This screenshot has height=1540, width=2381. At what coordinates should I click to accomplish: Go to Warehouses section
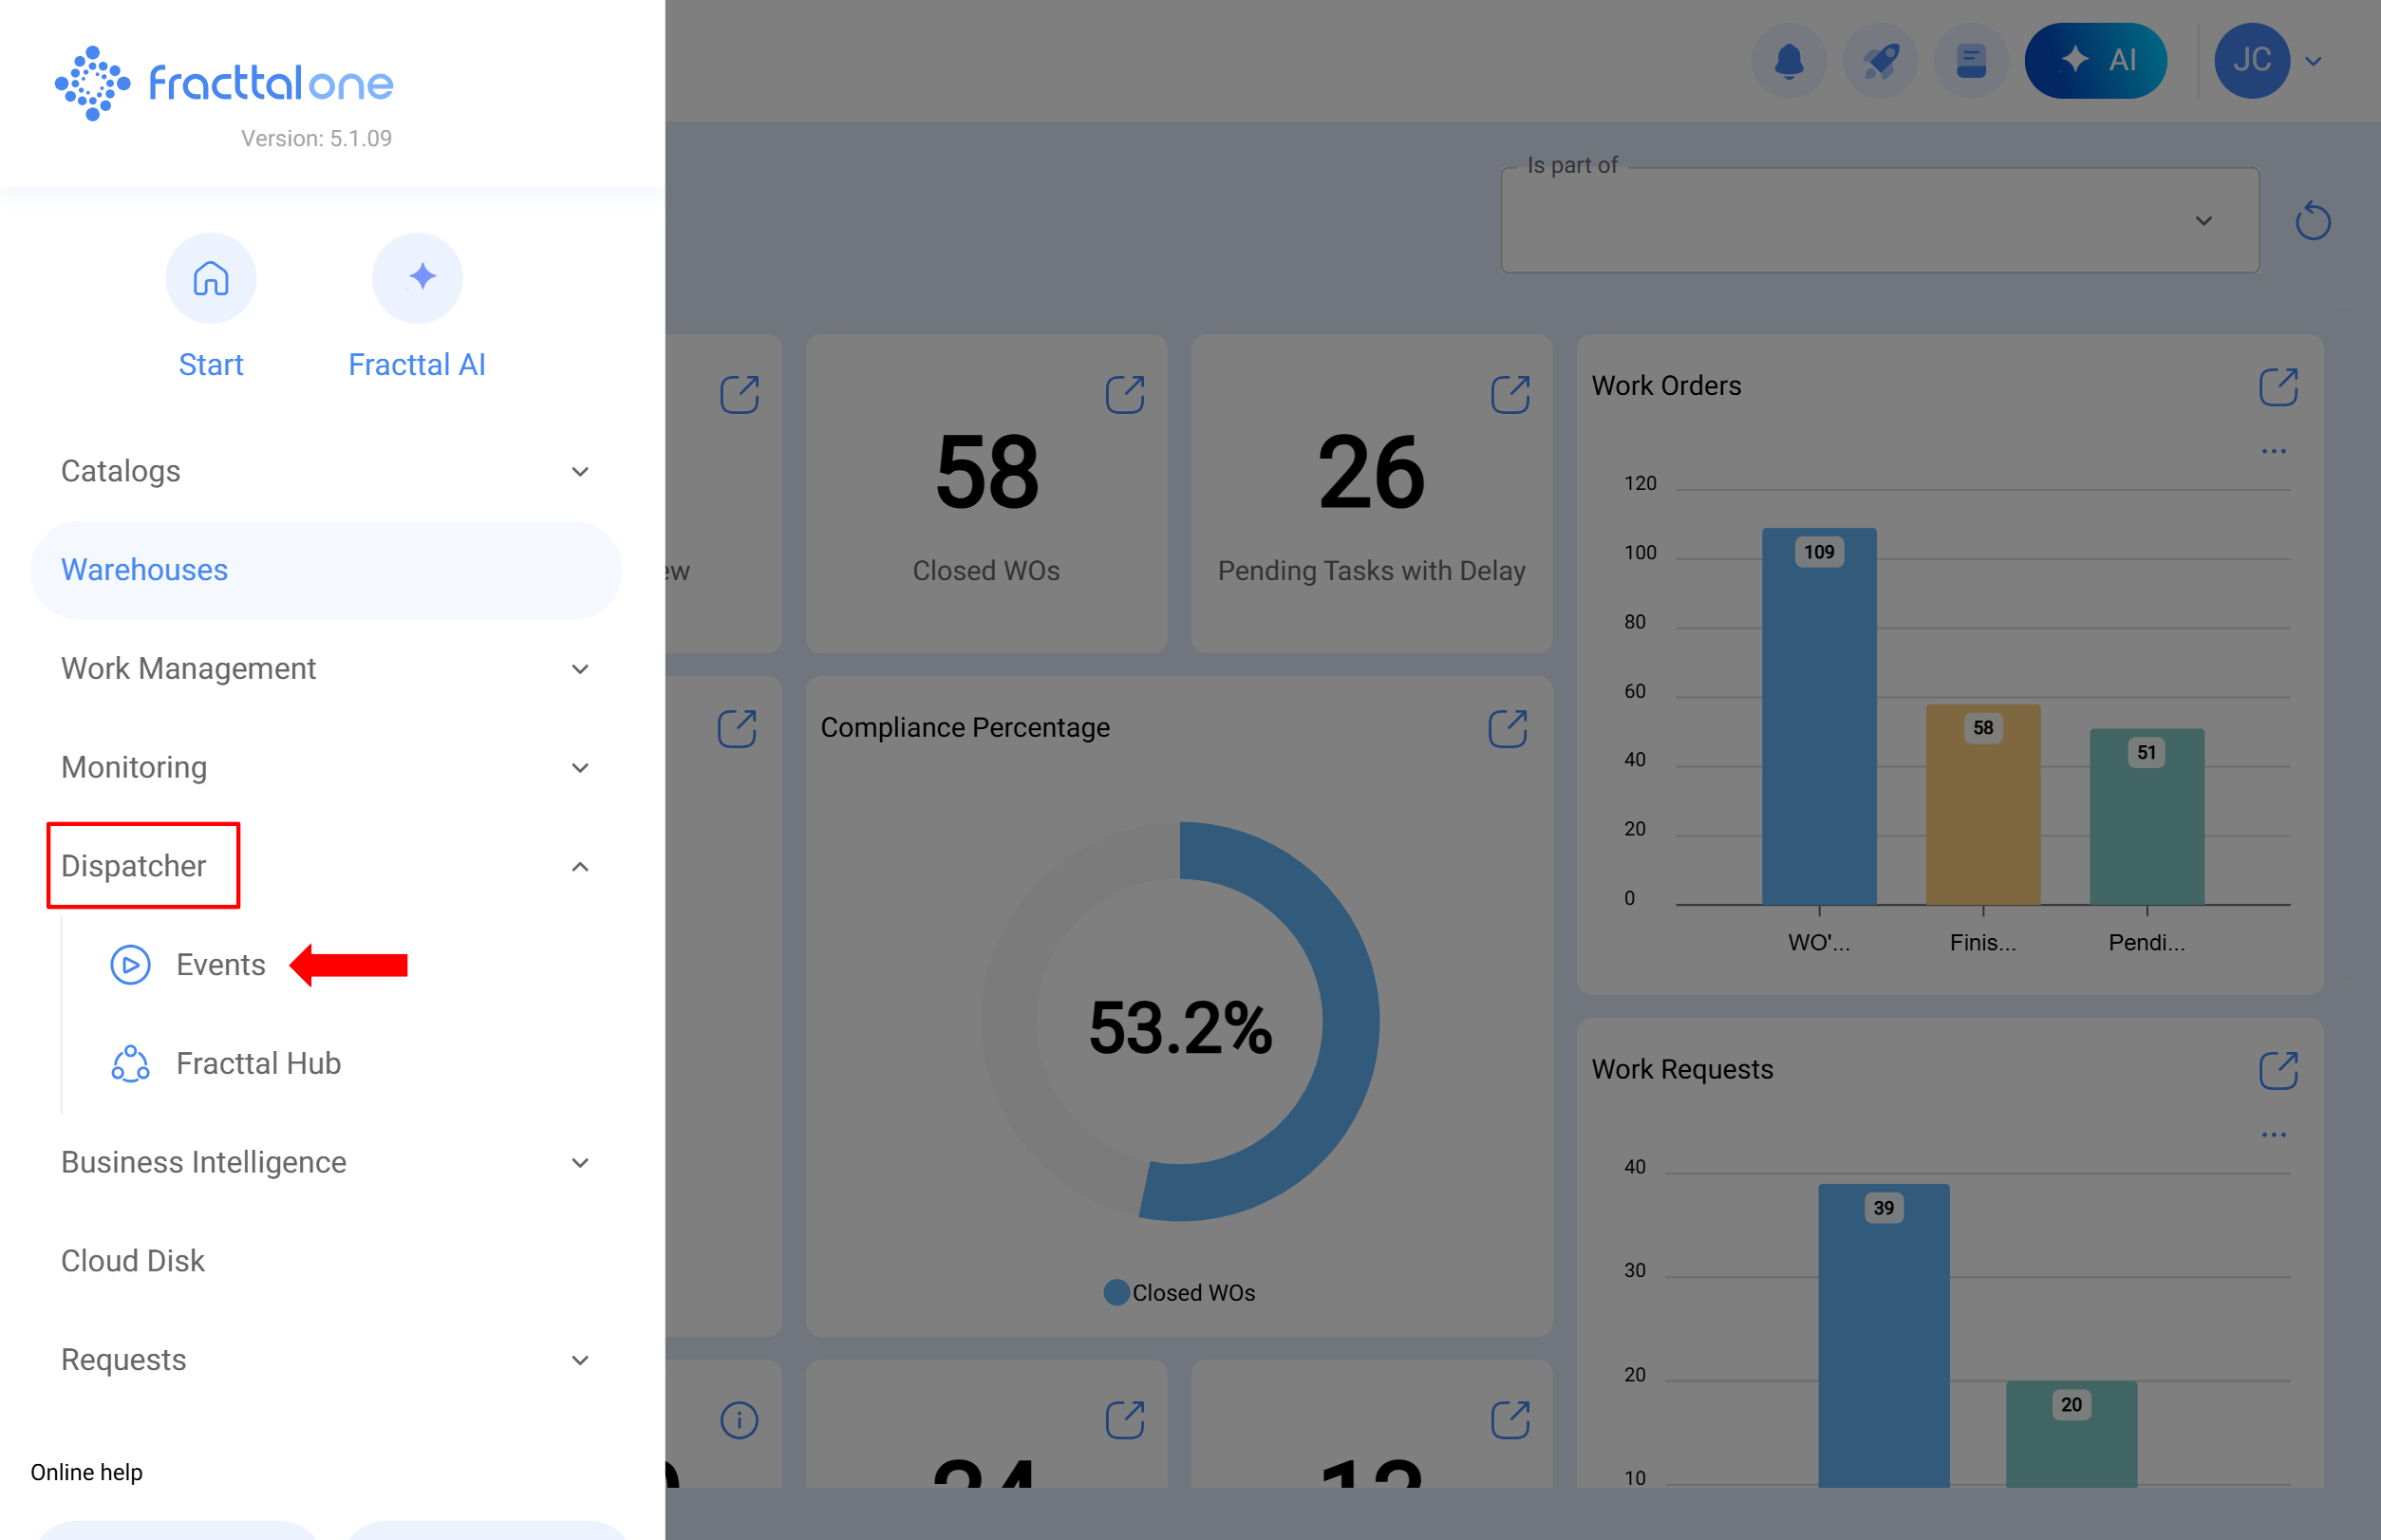coord(144,570)
